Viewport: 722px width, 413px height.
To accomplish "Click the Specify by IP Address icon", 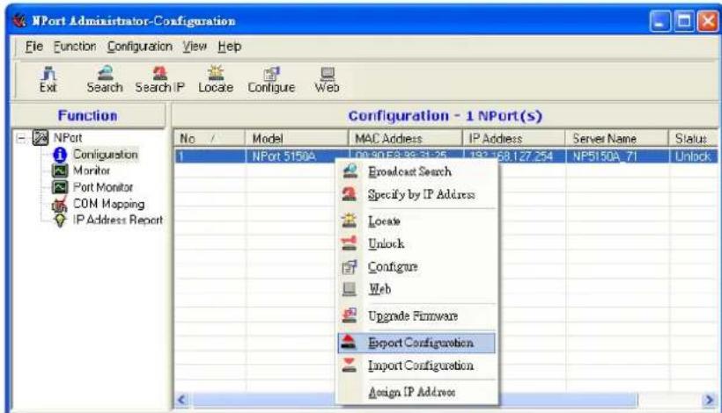I will [x=350, y=194].
